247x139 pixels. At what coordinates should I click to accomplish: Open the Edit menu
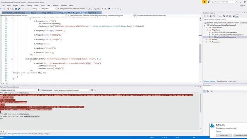coord(3,5)
